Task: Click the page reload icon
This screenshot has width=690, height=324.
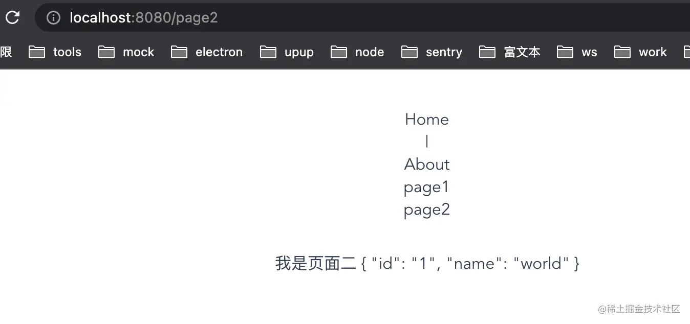Action: coord(12,17)
